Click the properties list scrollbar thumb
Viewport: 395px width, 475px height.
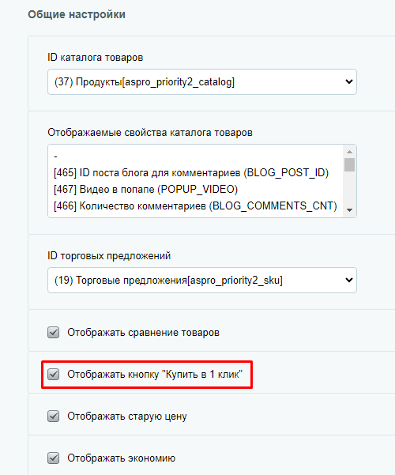(x=349, y=165)
